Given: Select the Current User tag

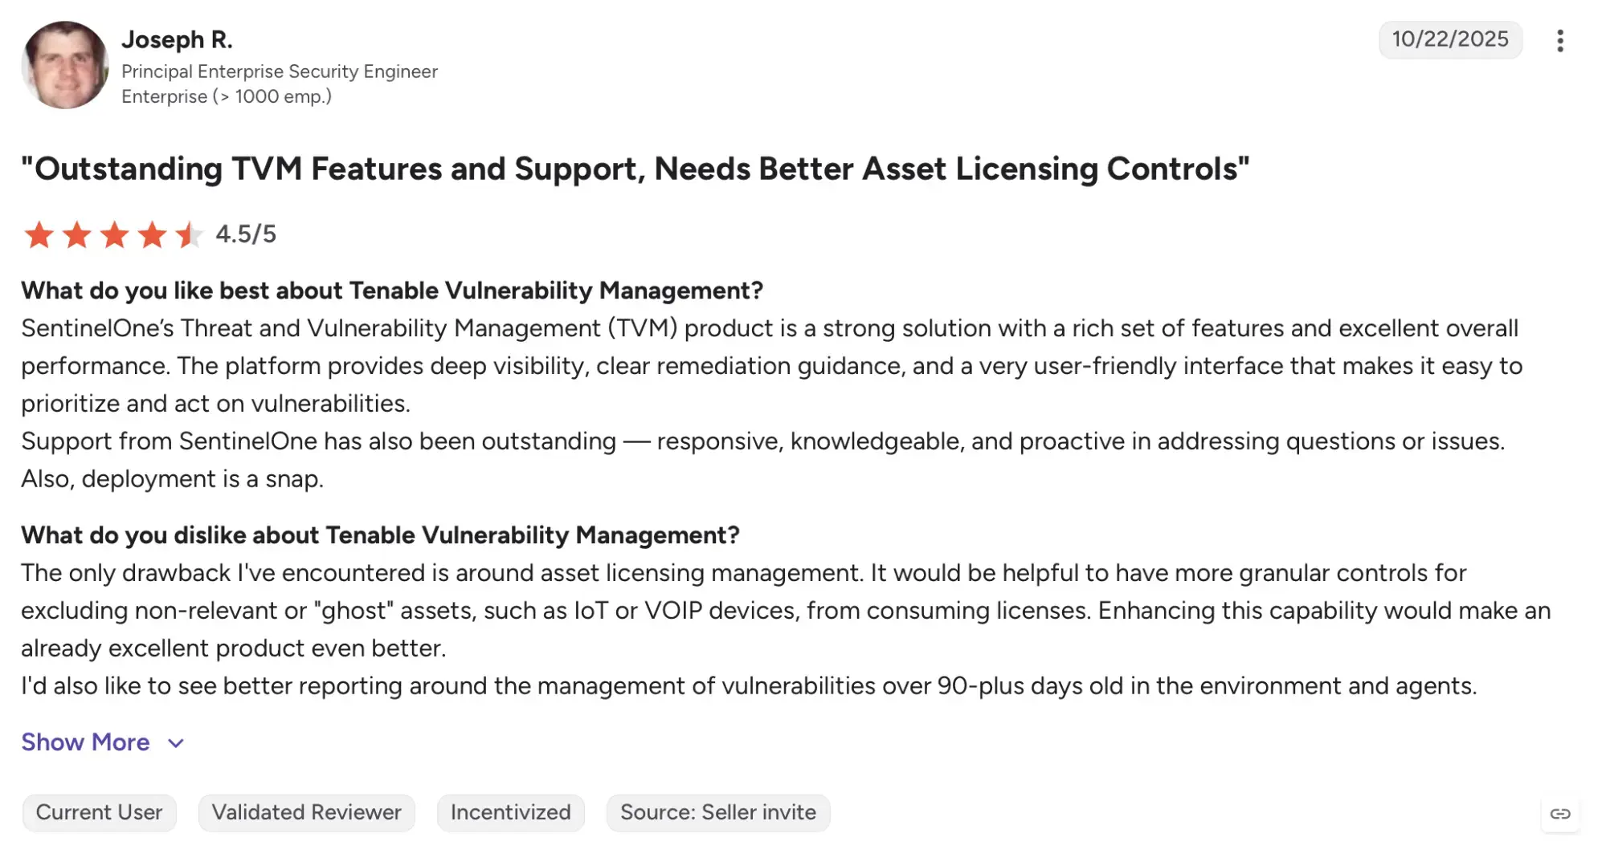Looking at the screenshot, I should pos(100,813).
